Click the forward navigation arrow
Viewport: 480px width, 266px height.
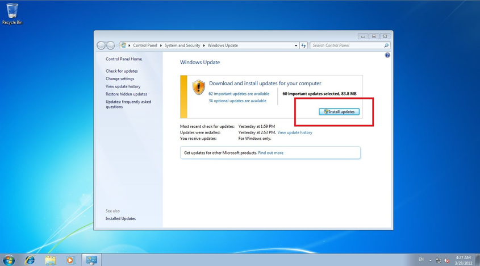[x=111, y=45]
